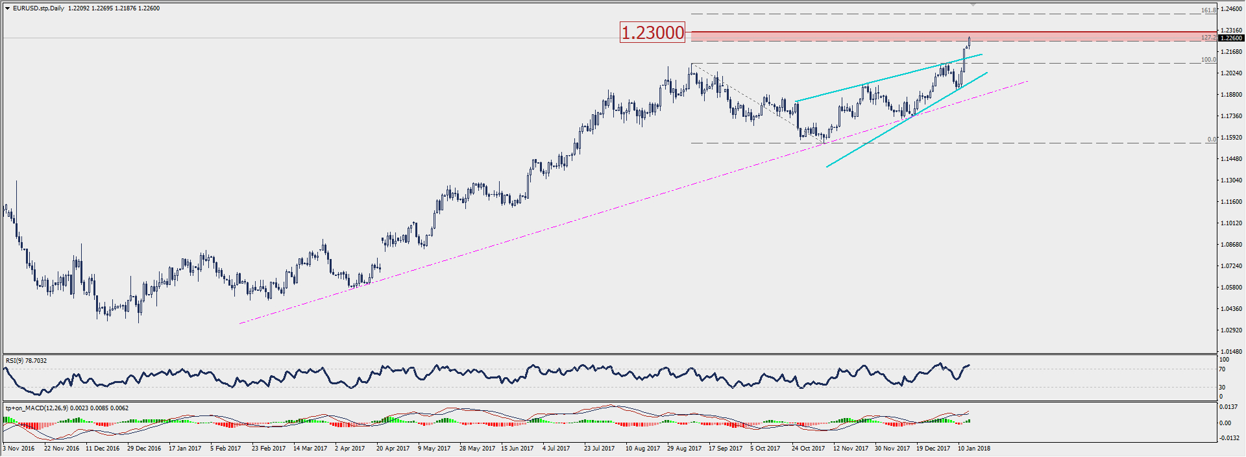Screen dimensions: 1246x457
Task: Click the 5 Oct 2017 date label
Action: 765,449
